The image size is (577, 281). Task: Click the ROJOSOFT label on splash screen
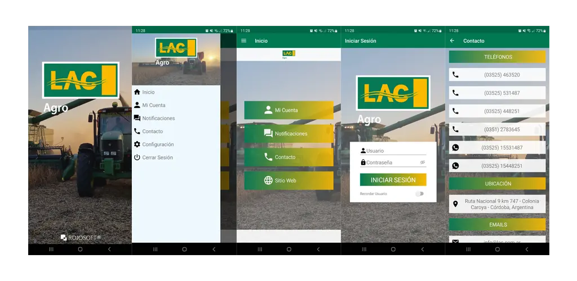[80, 238]
